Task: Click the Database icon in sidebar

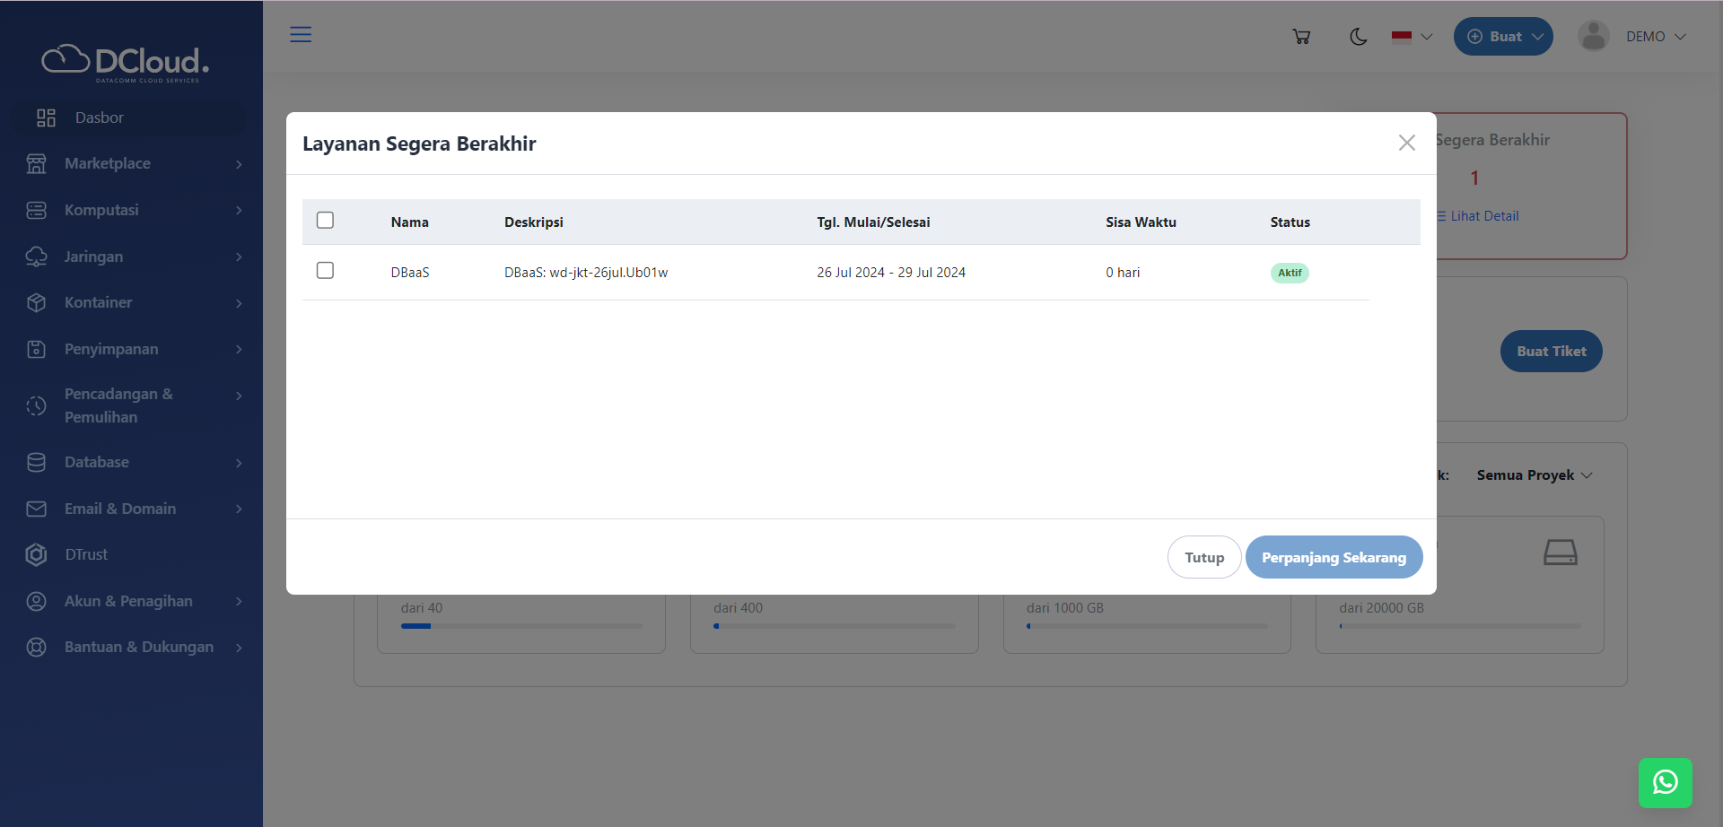Action: click(x=37, y=463)
